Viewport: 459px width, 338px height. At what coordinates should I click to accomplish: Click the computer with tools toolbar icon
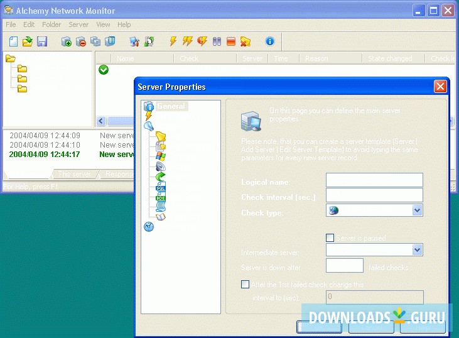click(134, 41)
